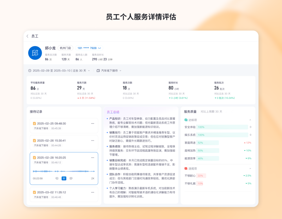This screenshot has width=282, height=219.
Task: Click the 达标项 green check icon
Action: (x=186, y=120)
